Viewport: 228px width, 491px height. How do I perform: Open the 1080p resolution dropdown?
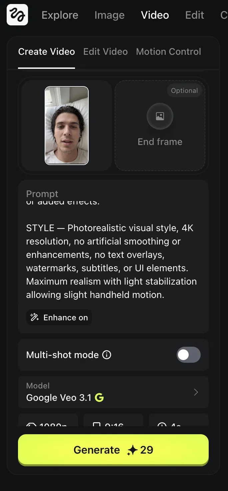(48, 424)
